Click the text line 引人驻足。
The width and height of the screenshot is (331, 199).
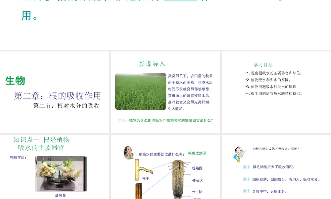(176, 109)
